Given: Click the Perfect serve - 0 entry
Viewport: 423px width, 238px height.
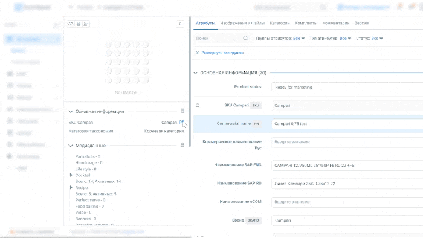Looking at the screenshot, I should tap(90, 200).
